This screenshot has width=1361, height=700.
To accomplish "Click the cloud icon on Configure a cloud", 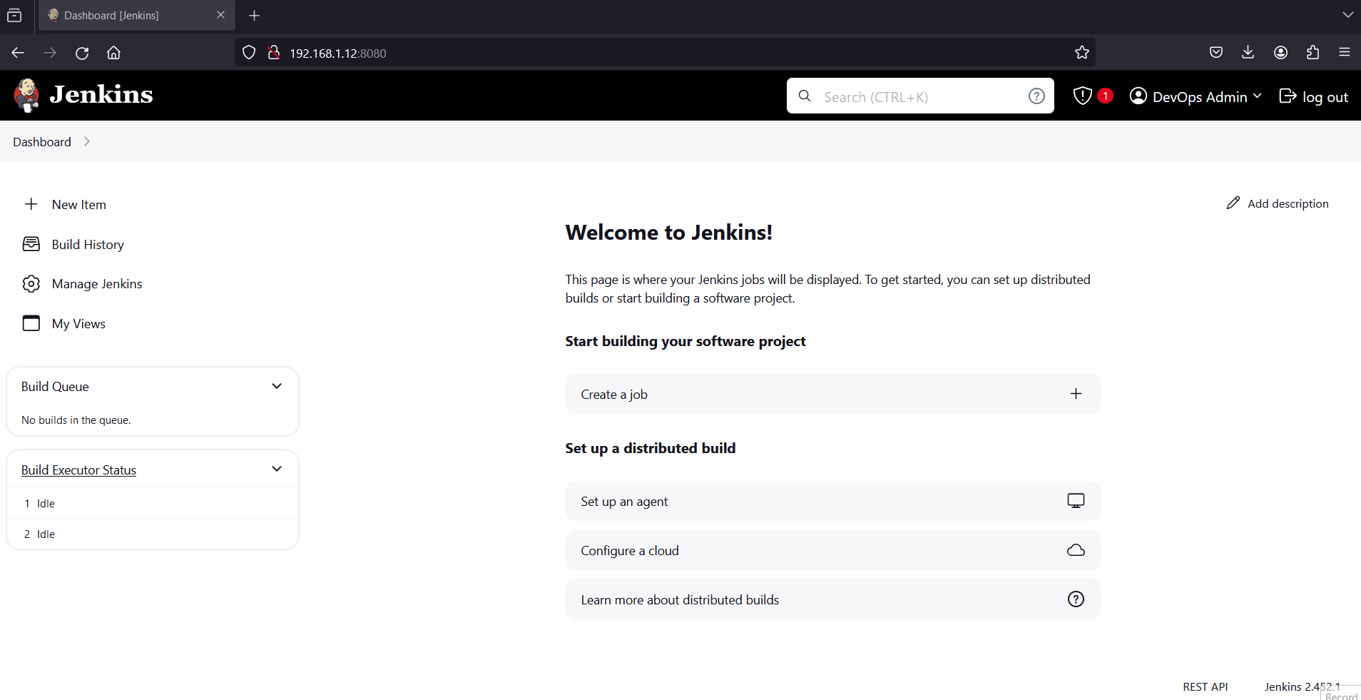I will [1076, 550].
